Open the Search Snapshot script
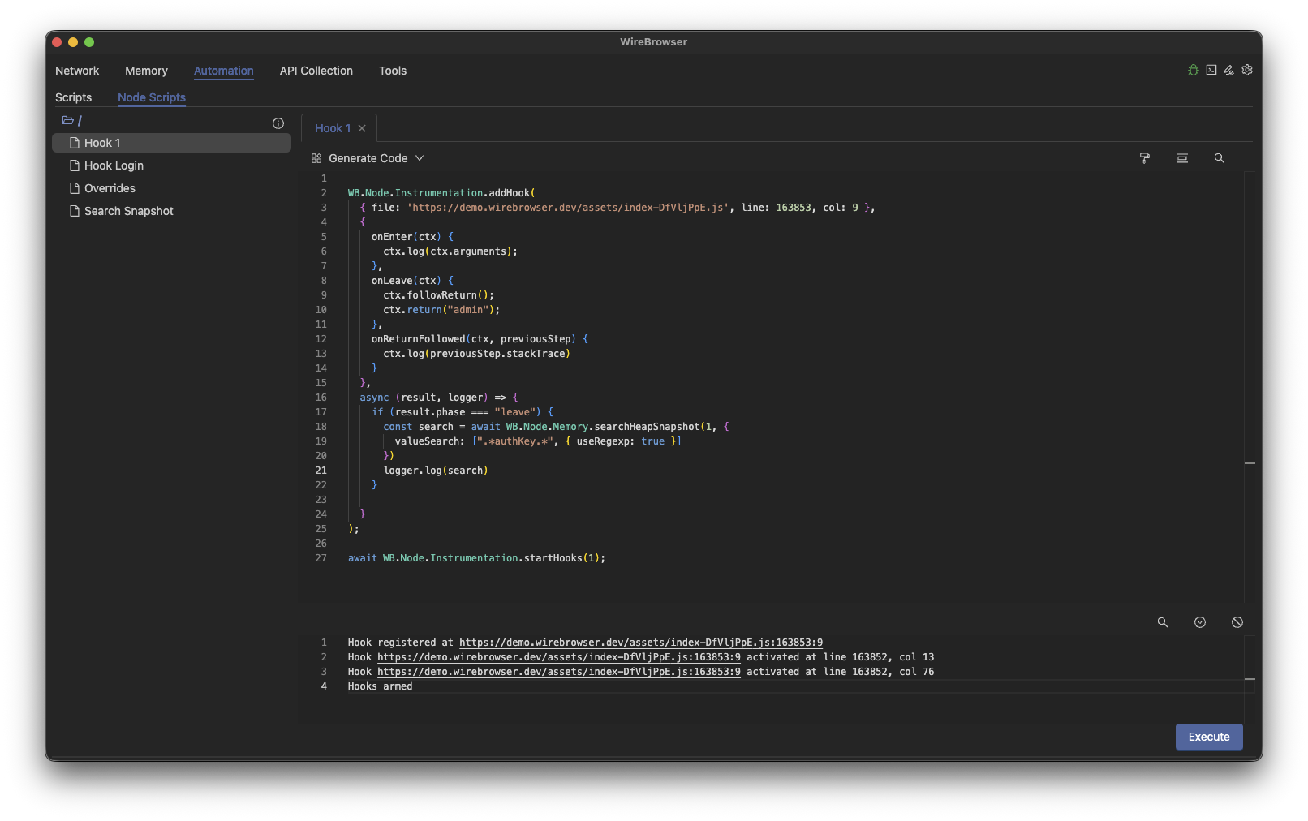1308x821 pixels. point(171,211)
